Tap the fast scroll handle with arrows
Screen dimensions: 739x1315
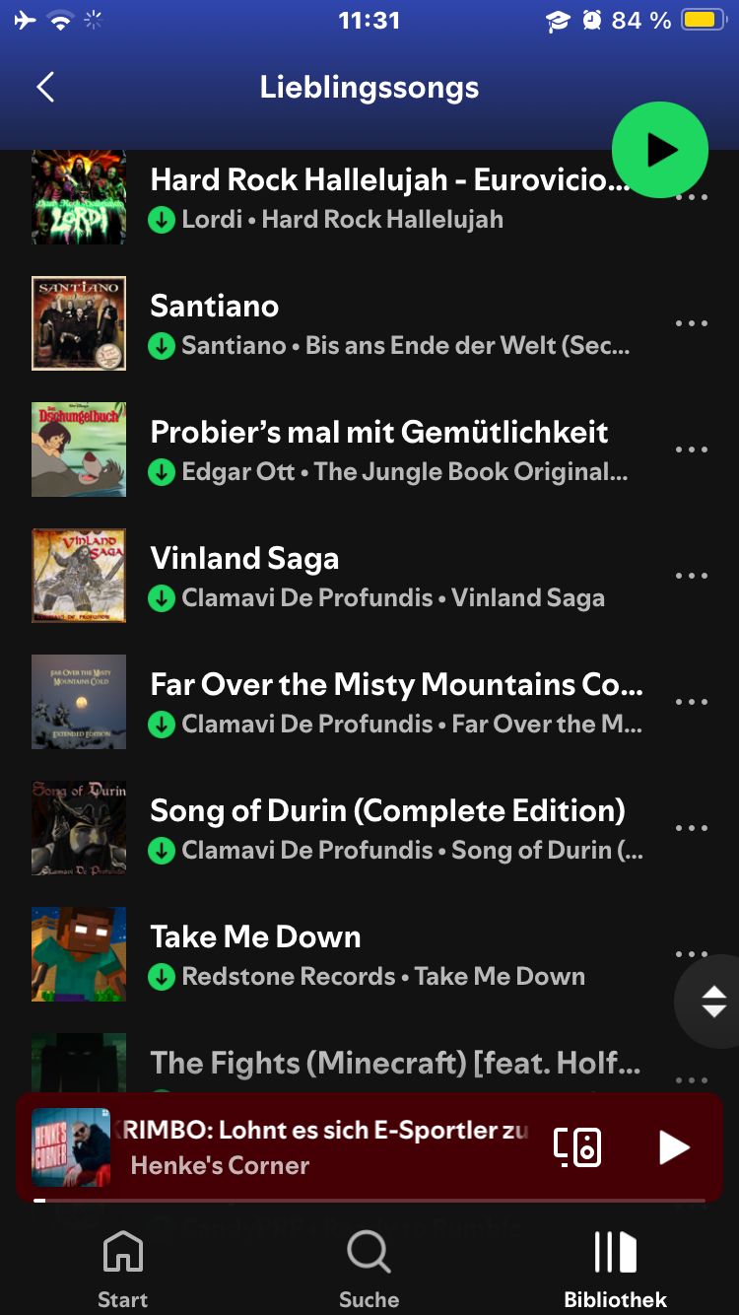(x=713, y=1002)
